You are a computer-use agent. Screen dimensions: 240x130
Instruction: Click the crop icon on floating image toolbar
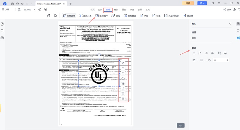point(123,63)
